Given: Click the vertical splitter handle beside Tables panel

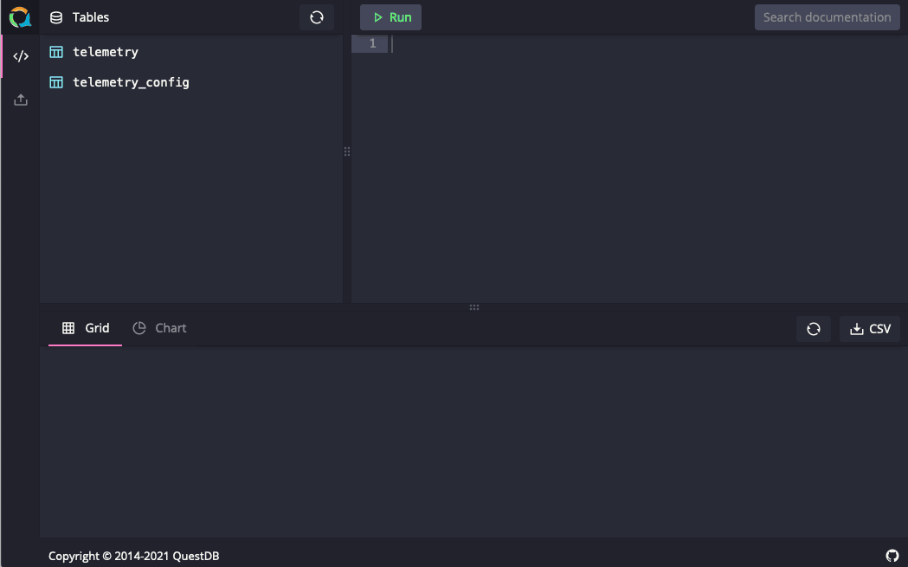Looking at the screenshot, I should [347, 151].
